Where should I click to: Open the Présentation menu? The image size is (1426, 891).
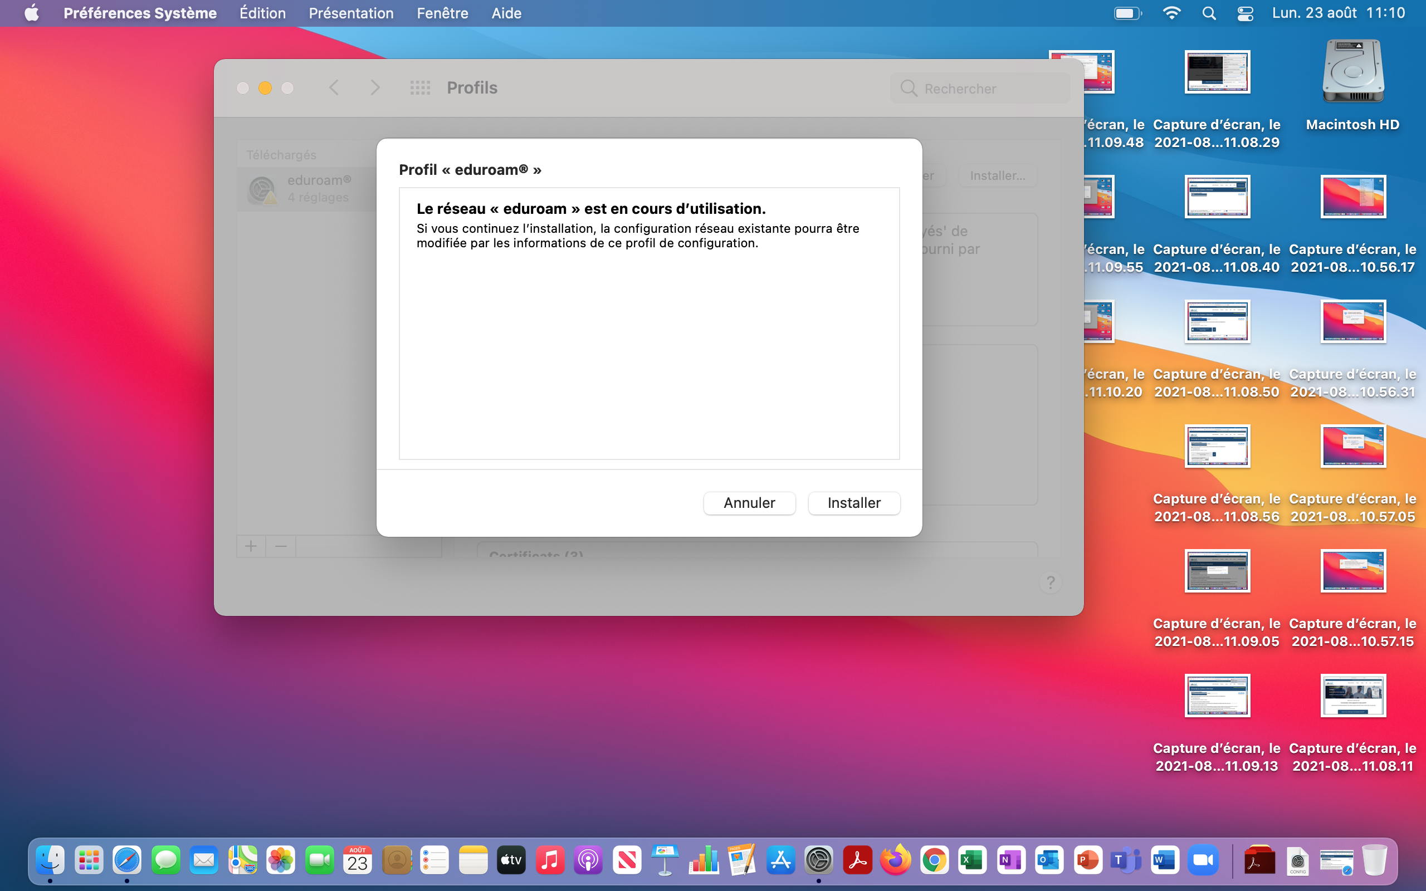(351, 13)
